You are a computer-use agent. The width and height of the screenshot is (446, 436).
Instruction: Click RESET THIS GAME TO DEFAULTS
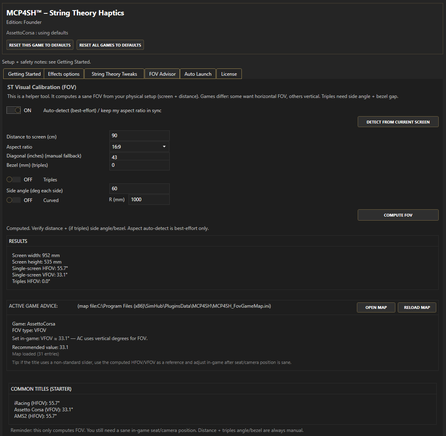click(x=39, y=45)
